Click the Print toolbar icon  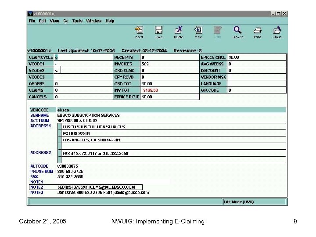click(x=257, y=30)
